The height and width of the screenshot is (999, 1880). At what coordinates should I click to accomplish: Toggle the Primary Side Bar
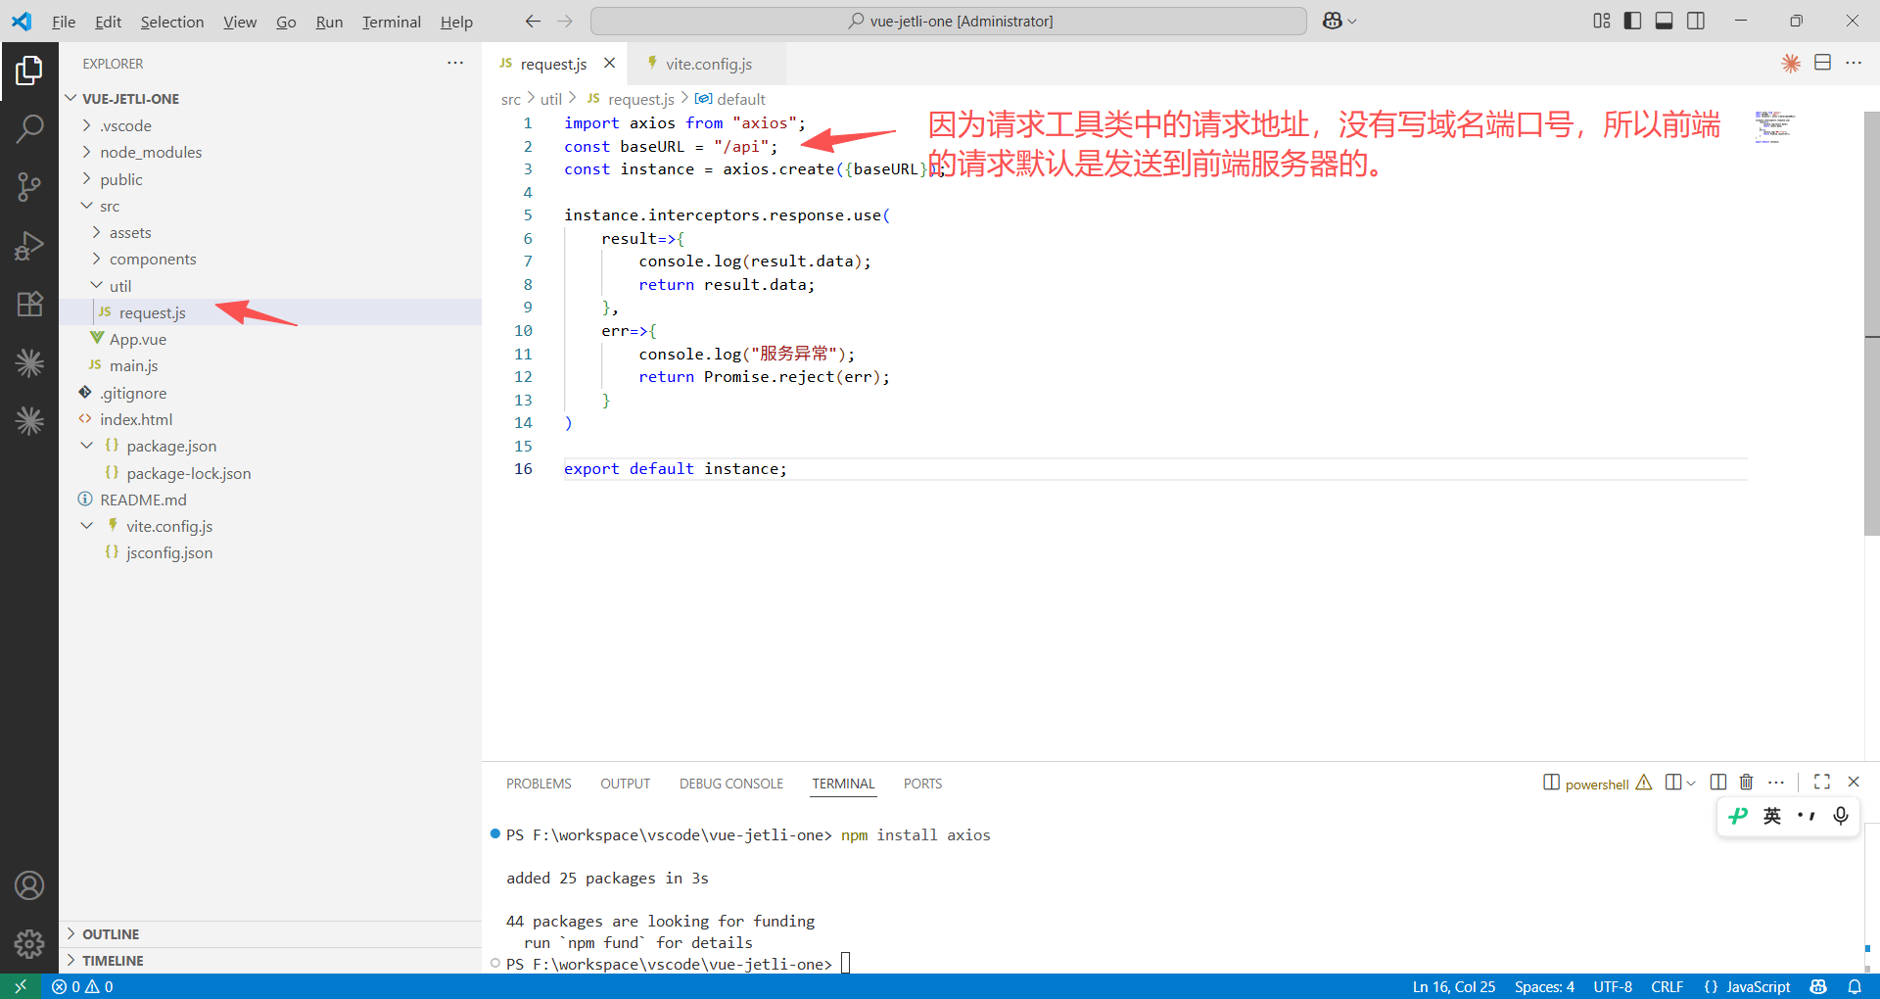[x=1632, y=21]
